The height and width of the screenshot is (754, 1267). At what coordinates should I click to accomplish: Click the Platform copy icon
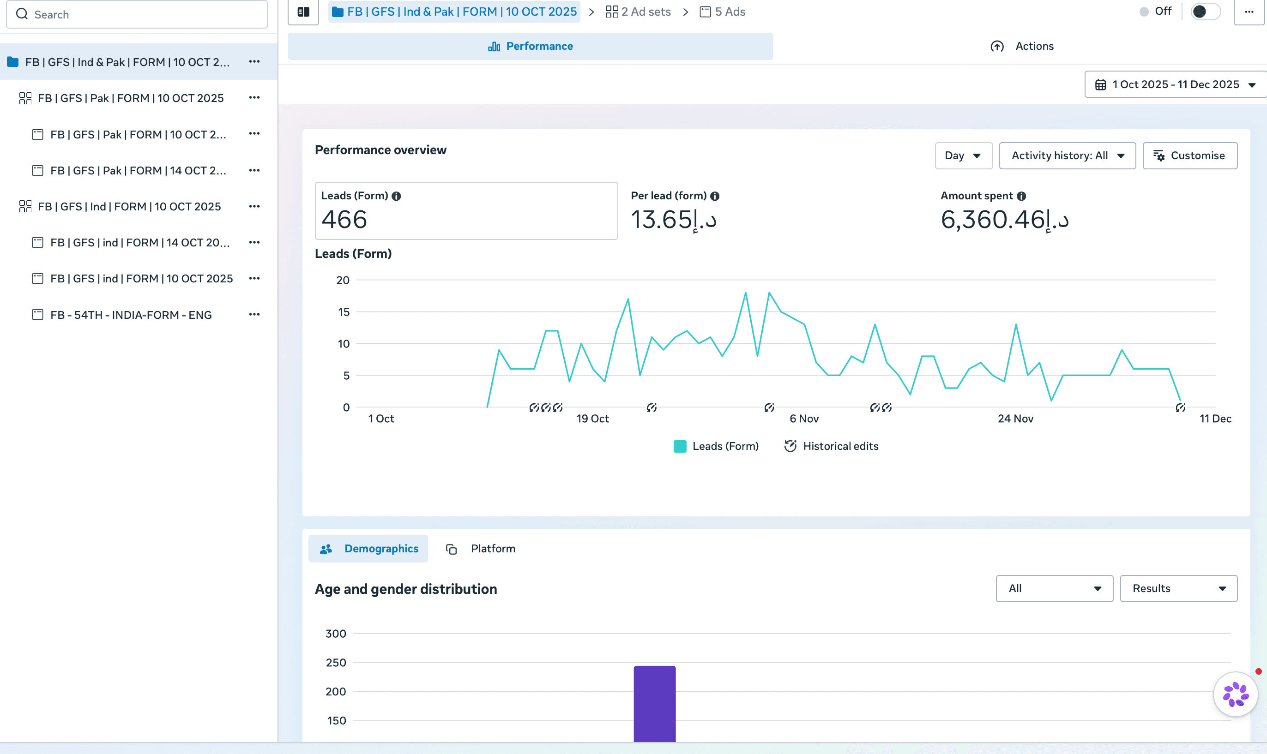point(451,549)
